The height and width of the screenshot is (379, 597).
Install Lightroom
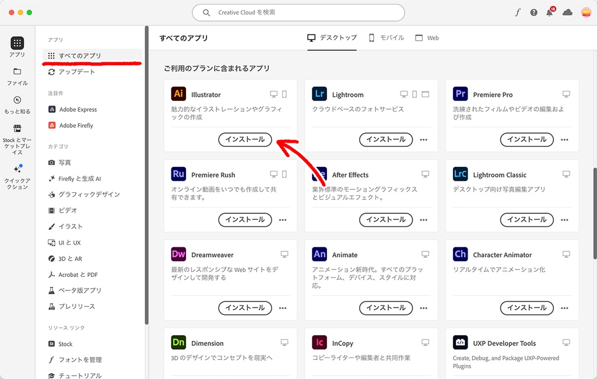point(386,139)
